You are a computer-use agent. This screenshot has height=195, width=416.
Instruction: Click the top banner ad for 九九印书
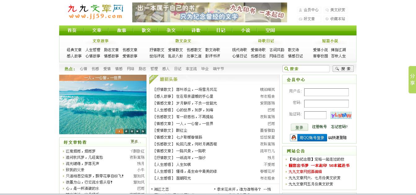click(x=209, y=12)
